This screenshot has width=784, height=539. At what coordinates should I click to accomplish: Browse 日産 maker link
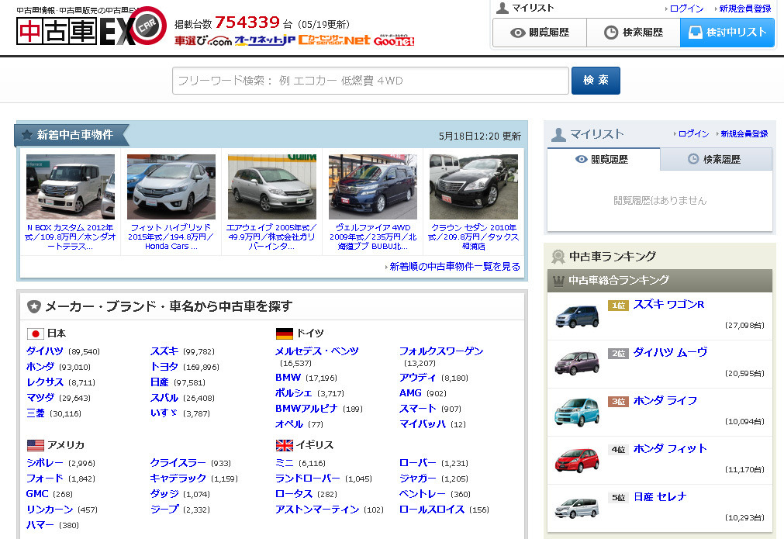pos(160,382)
